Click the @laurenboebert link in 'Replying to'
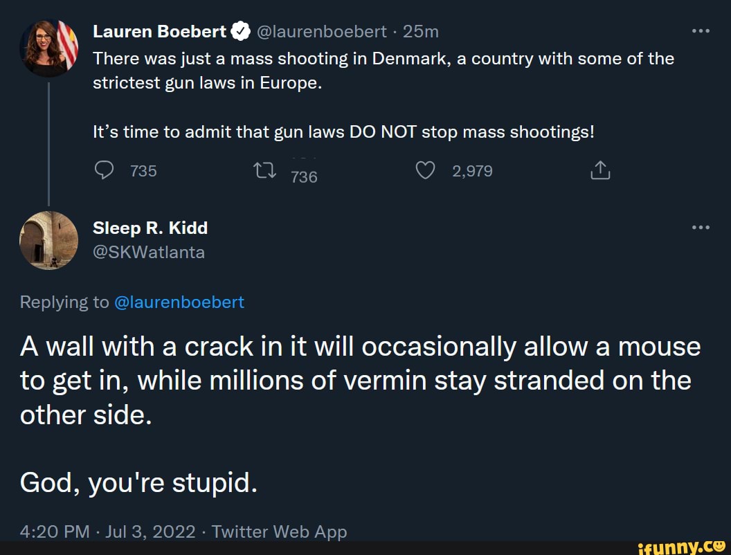The image size is (731, 555). pos(179,302)
